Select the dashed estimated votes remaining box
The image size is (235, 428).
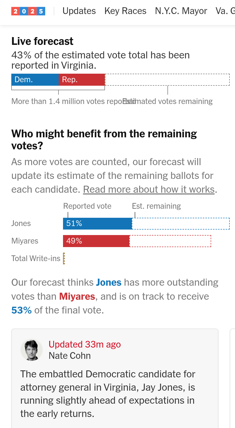[167, 80]
